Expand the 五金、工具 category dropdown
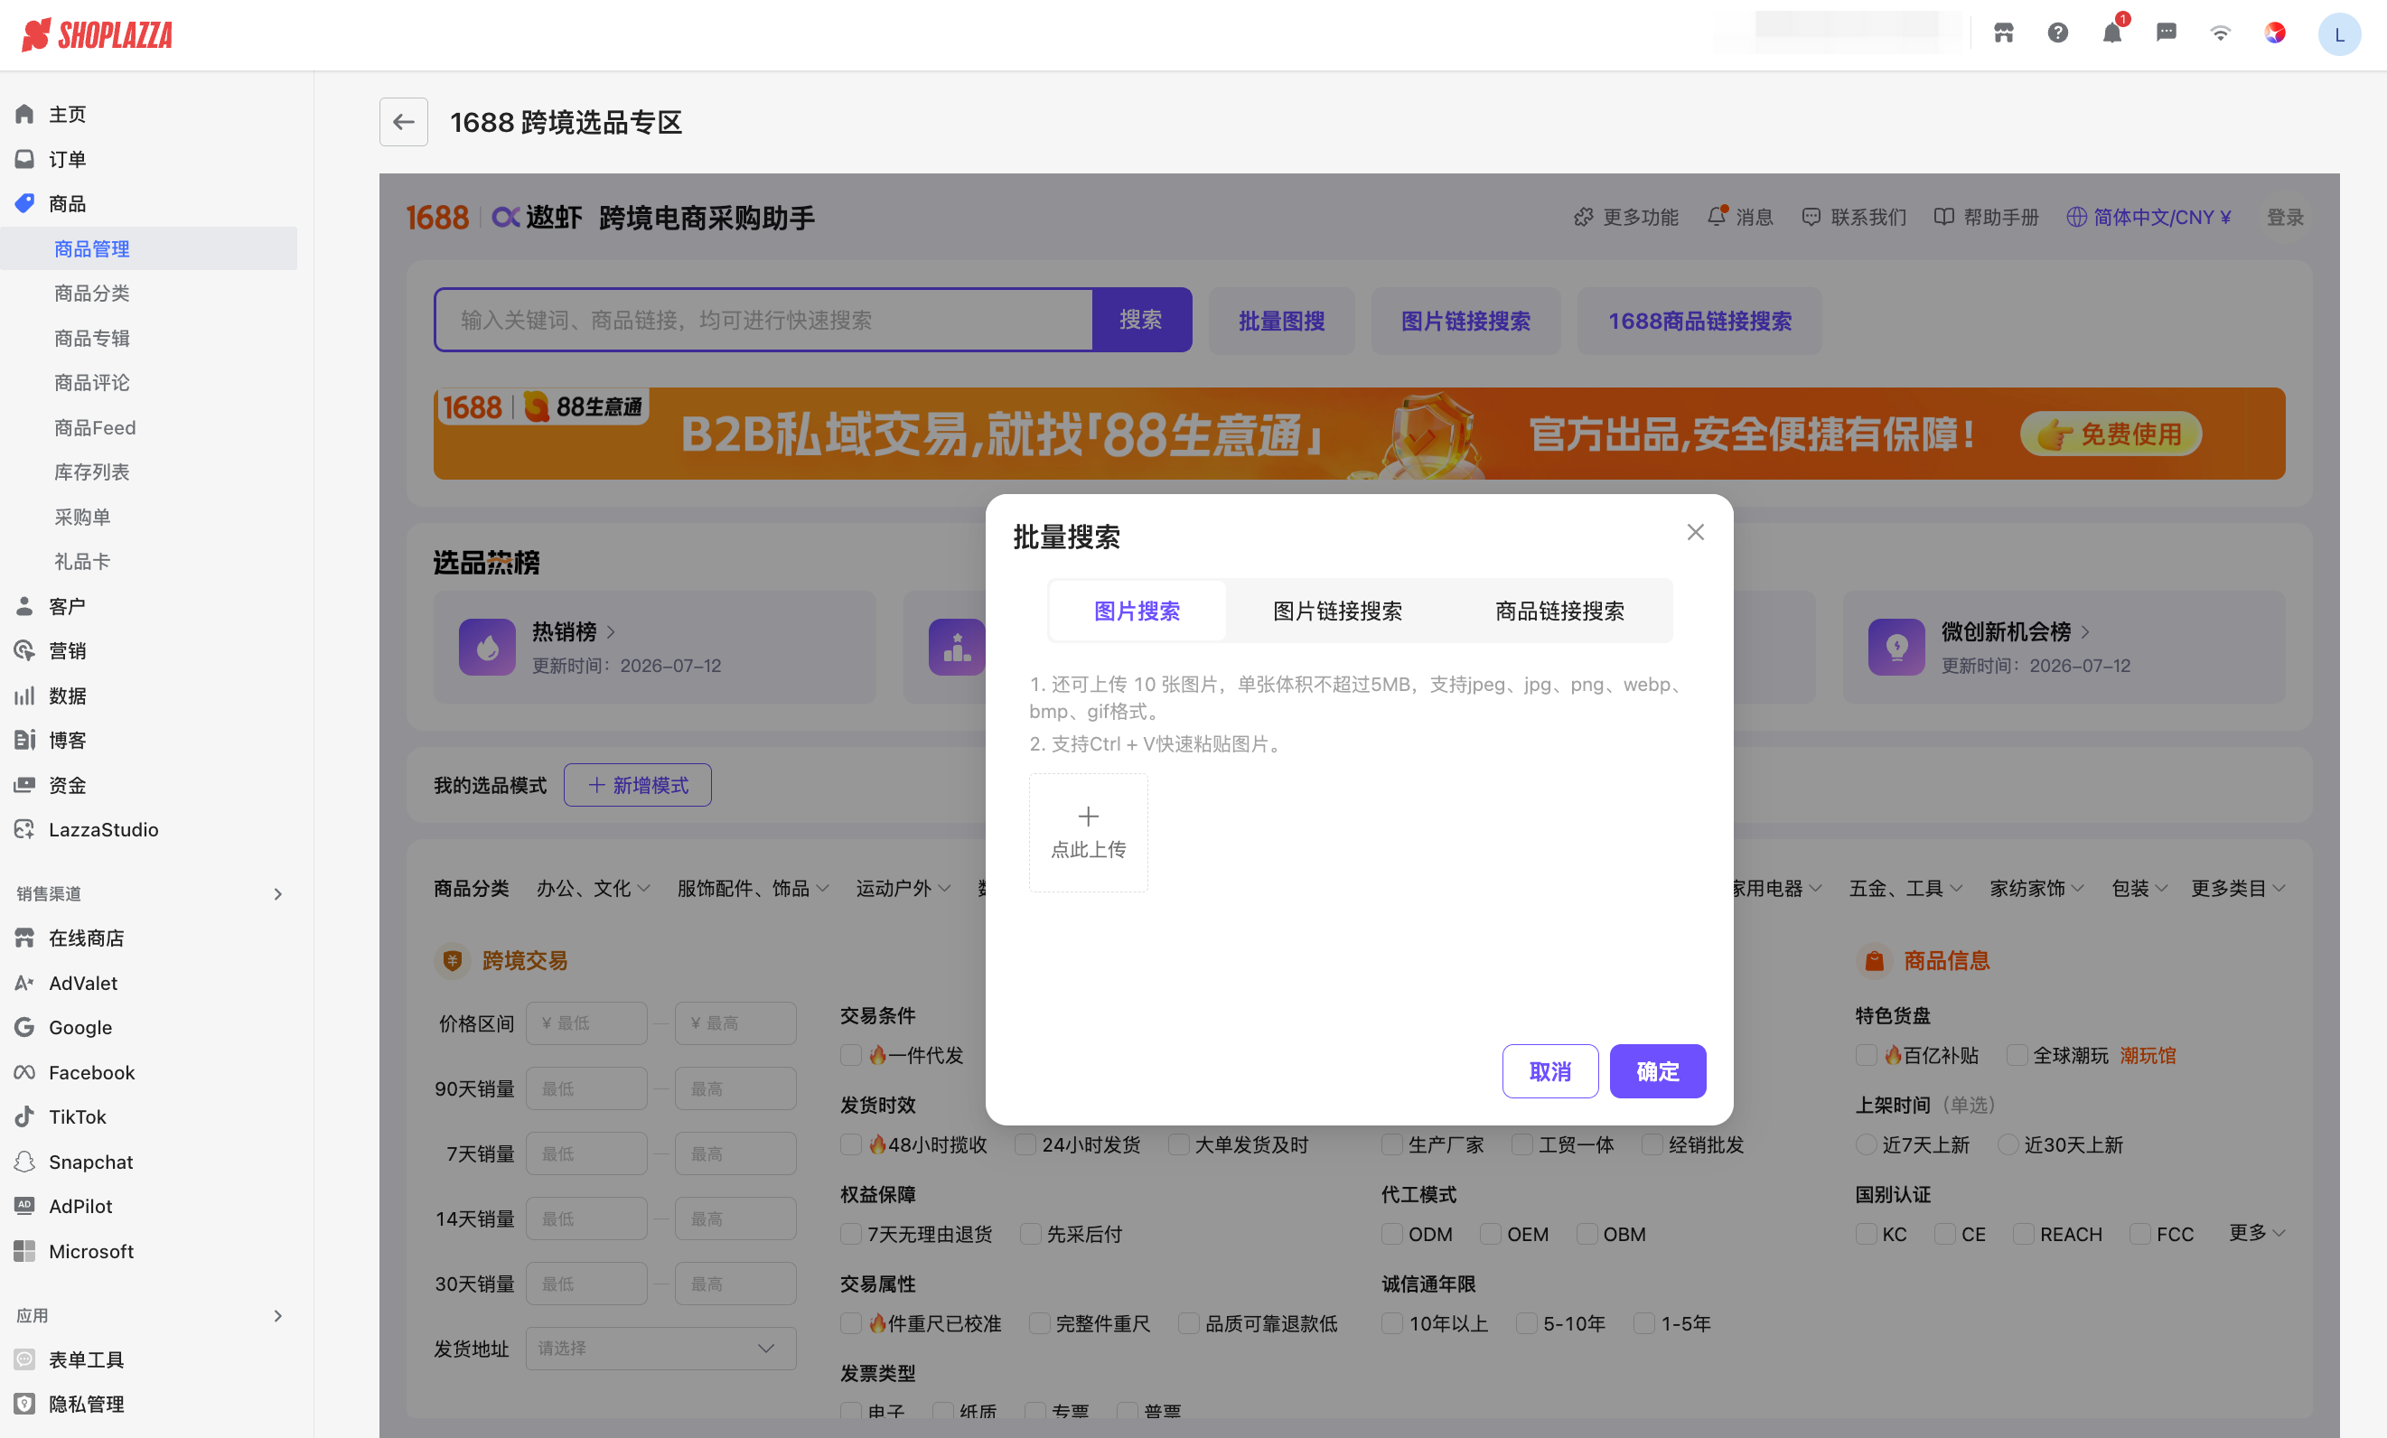The width and height of the screenshot is (2387, 1438). (1905, 888)
